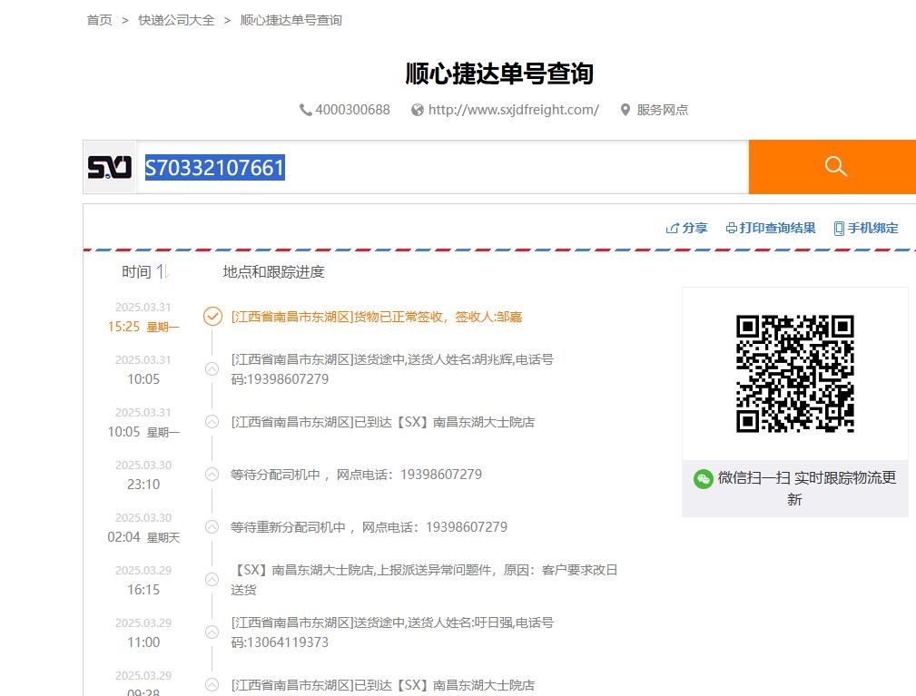Toggle the time sort order arrow next to 时间
916x696 pixels.
162,271
